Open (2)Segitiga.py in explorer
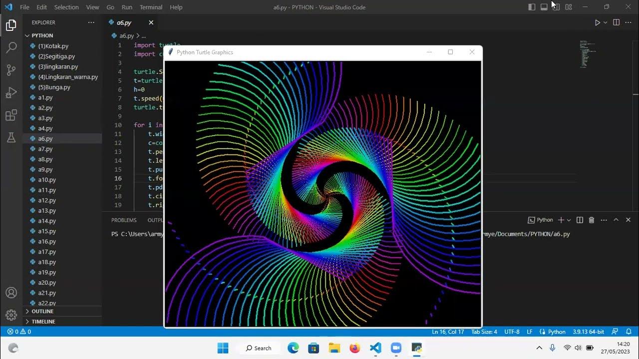 [56, 56]
